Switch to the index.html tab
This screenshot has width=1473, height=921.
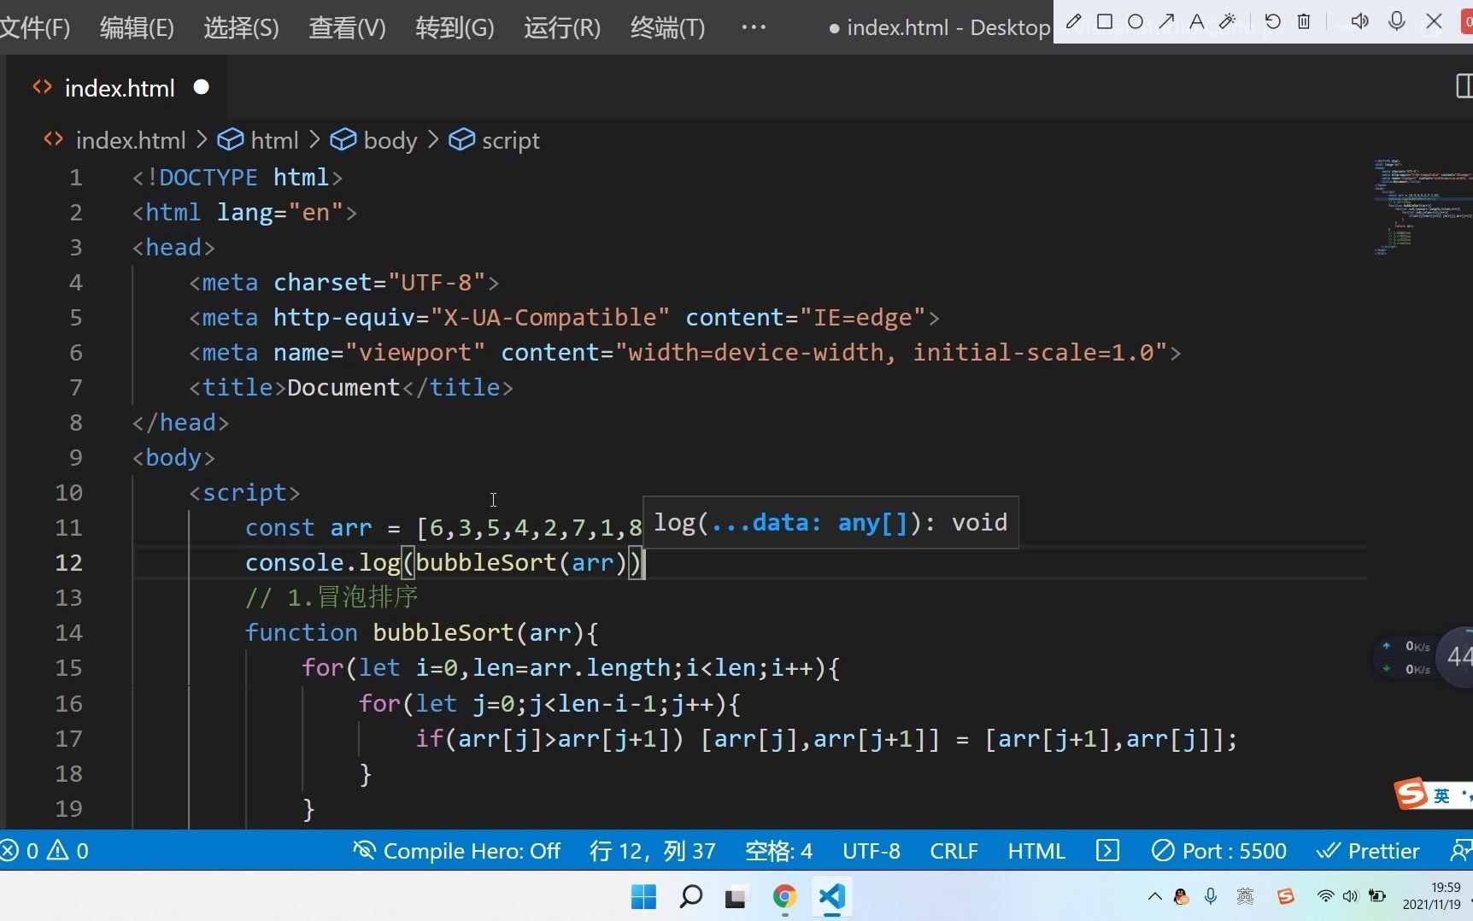coord(120,87)
